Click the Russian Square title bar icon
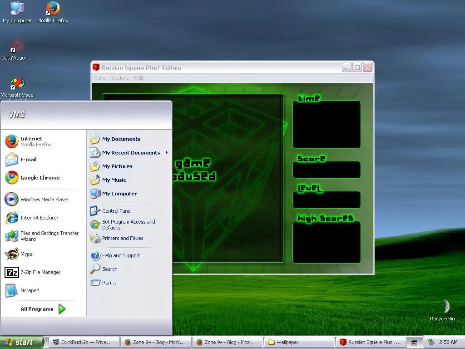 point(96,67)
